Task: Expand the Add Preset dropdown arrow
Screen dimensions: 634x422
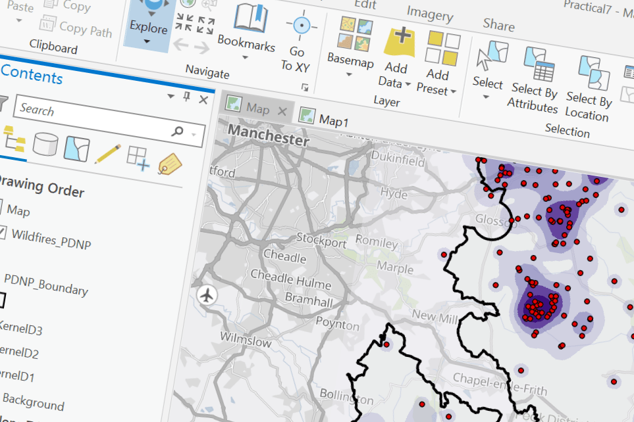Action: click(x=453, y=91)
